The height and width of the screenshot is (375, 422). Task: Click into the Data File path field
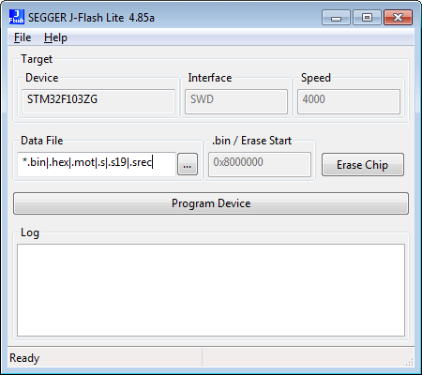click(97, 164)
